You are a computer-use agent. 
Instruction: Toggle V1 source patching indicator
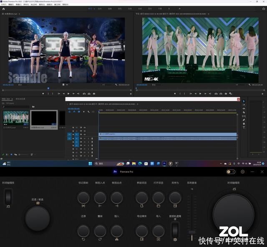(69, 135)
